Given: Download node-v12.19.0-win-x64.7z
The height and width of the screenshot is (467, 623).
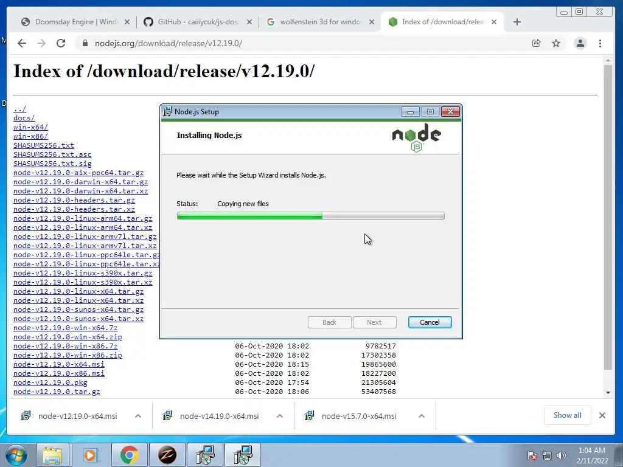Looking at the screenshot, I should [x=66, y=328].
